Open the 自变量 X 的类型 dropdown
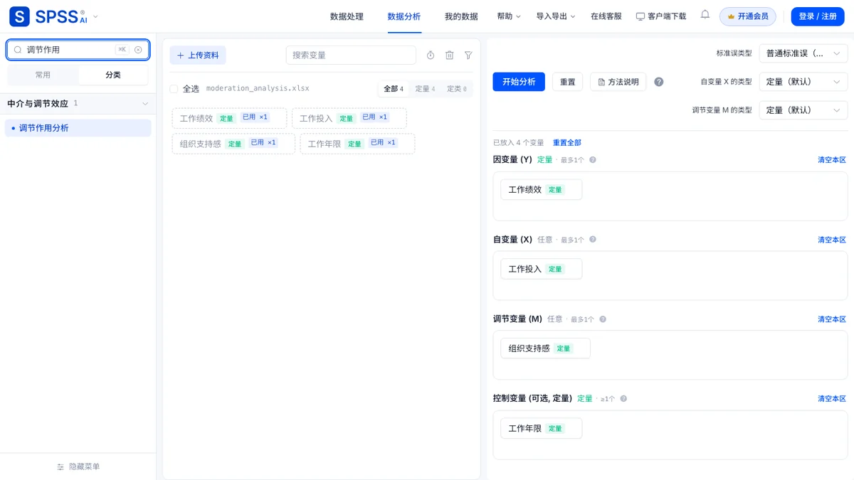The image size is (854, 480). [x=803, y=82]
